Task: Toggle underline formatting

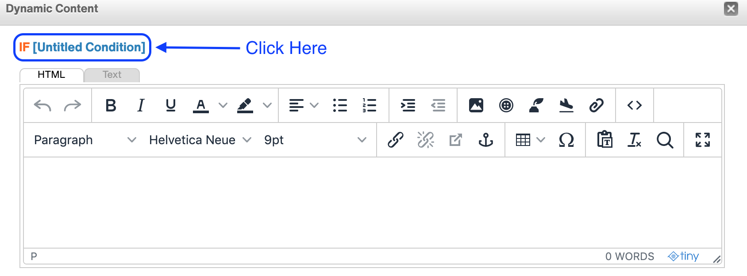Action: point(171,105)
